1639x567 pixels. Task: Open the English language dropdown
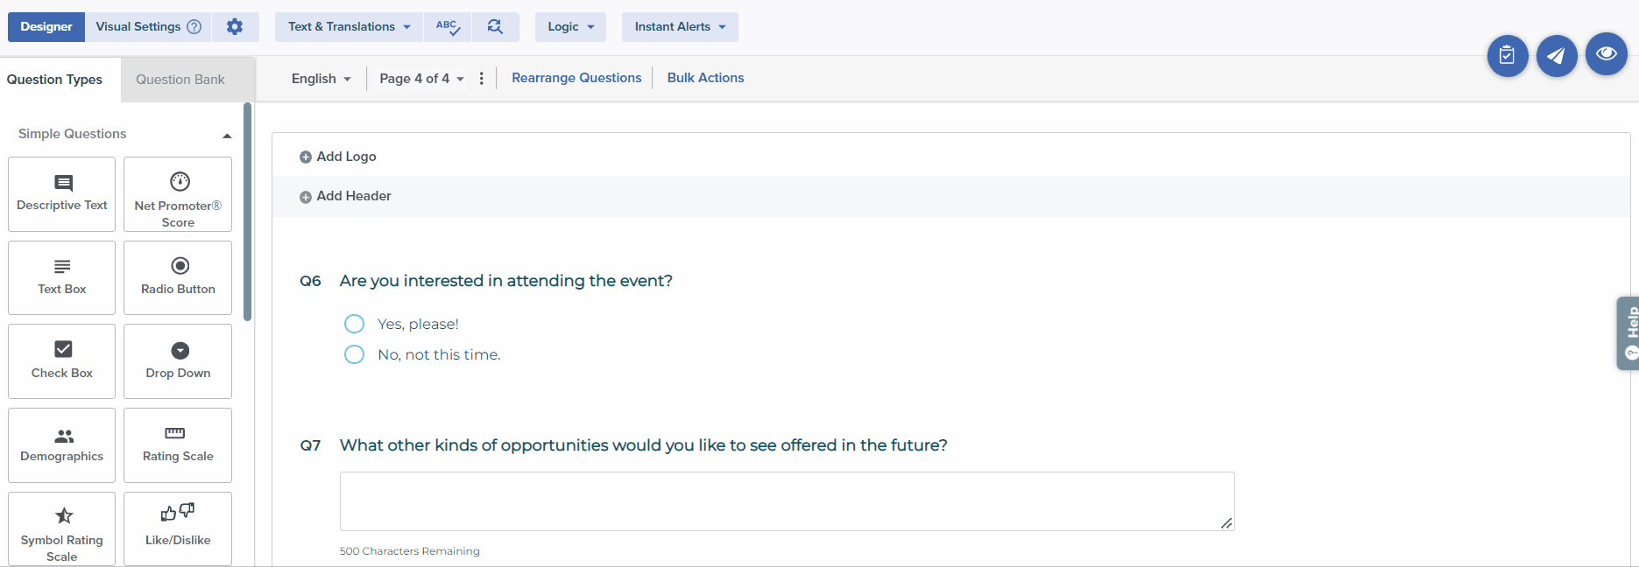point(321,79)
